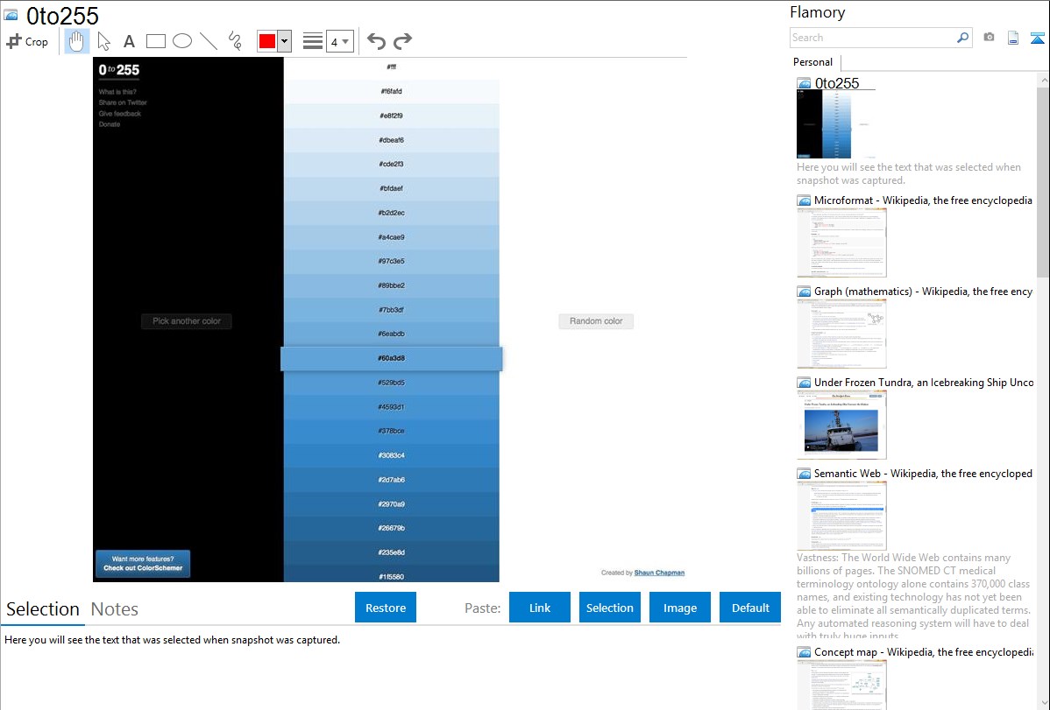Click the document icon next to search
The height and width of the screenshot is (710, 1050).
pyautogui.click(x=1013, y=38)
